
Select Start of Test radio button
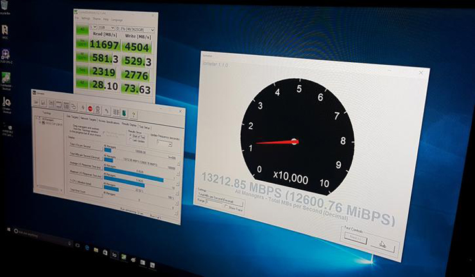coord(130,135)
